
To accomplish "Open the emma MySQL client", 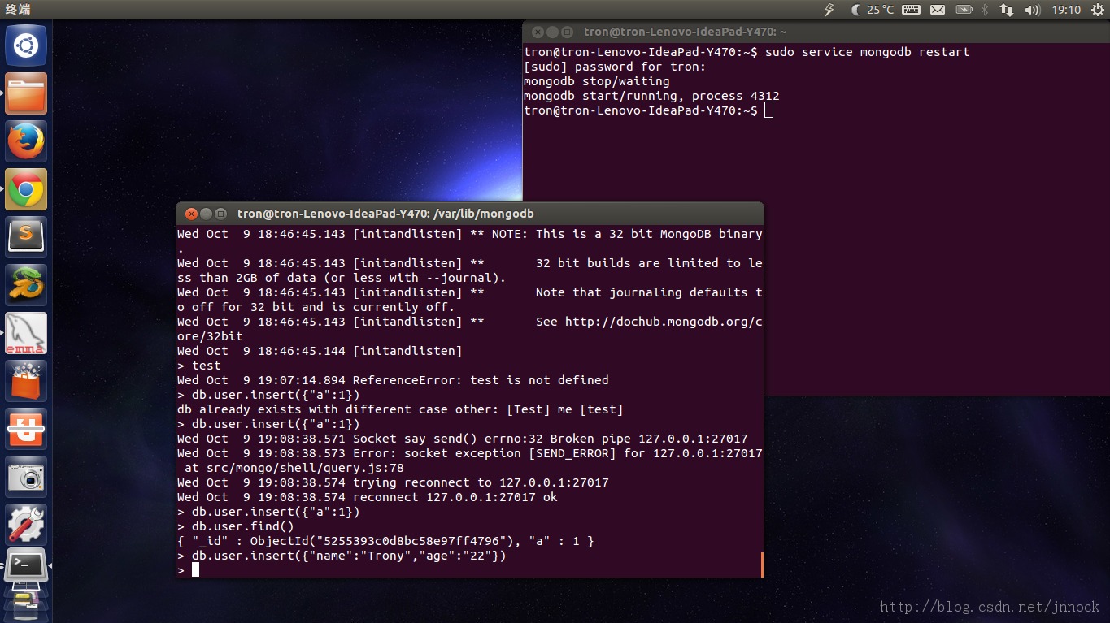I will [x=26, y=334].
